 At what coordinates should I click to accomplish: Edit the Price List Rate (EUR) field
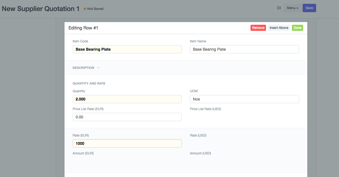click(127, 117)
